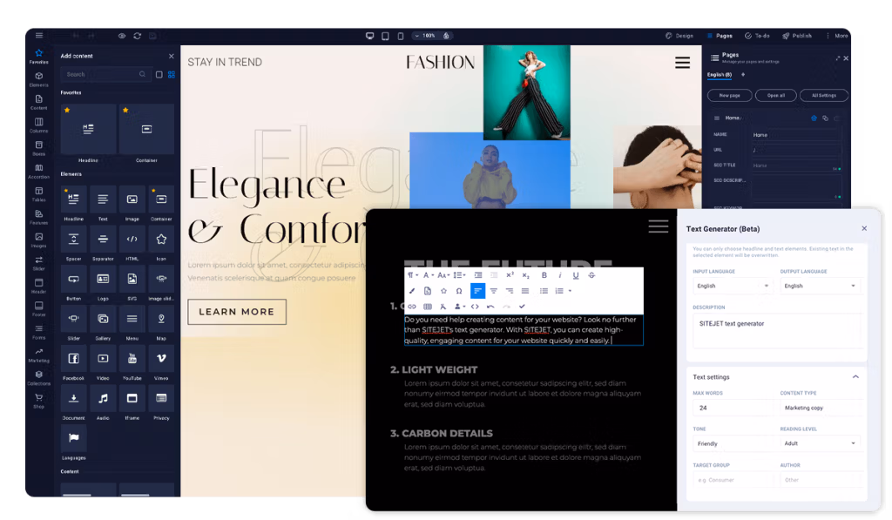
Task: Click the undo icon in text editor toolbar
Action: [x=490, y=307]
